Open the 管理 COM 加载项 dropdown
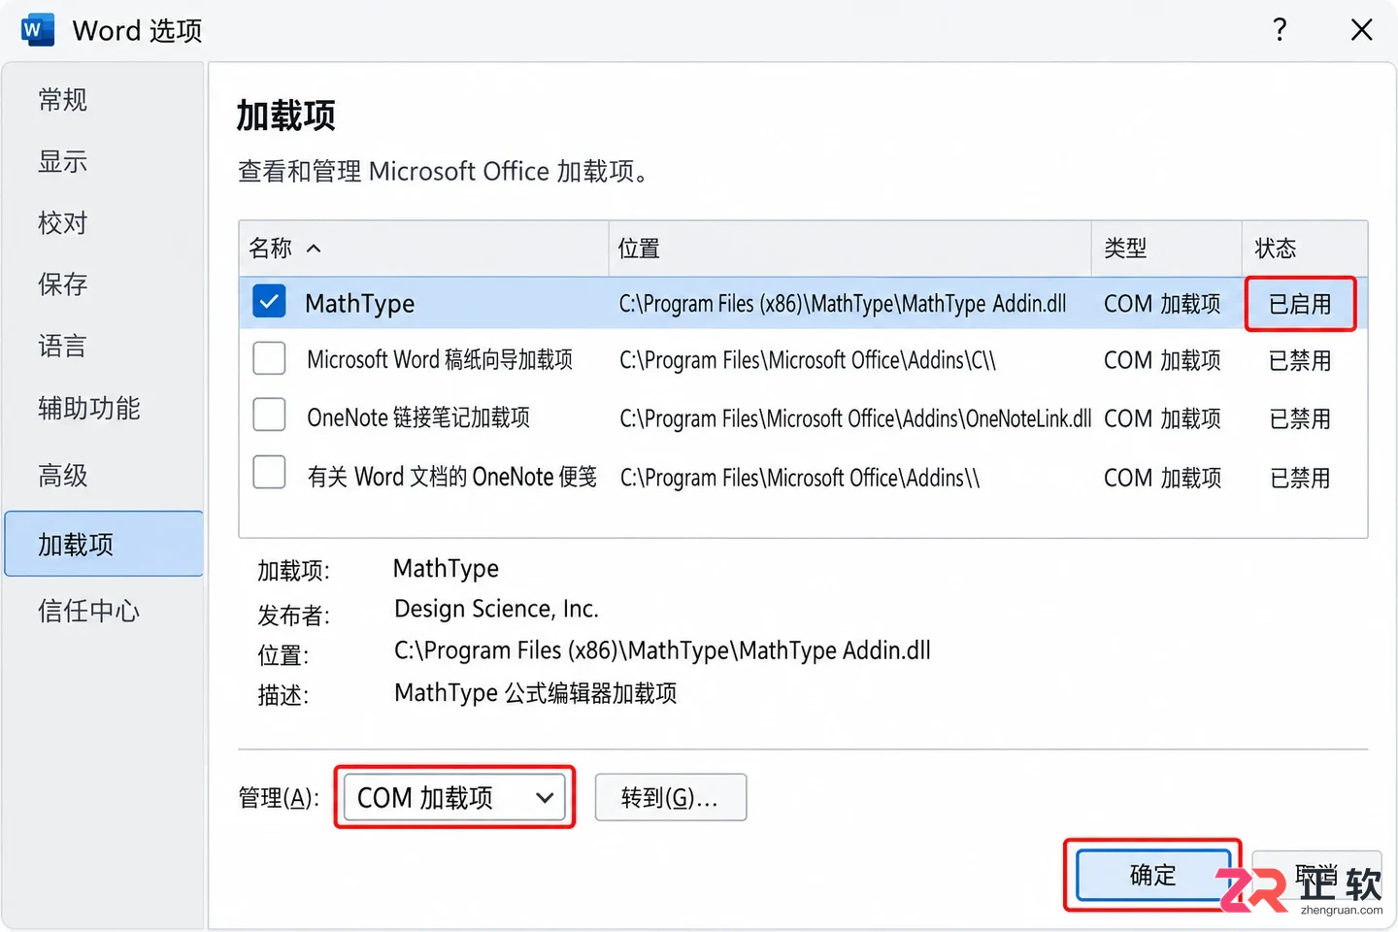The height and width of the screenshot is (932, 1398). tap(454, 797)
